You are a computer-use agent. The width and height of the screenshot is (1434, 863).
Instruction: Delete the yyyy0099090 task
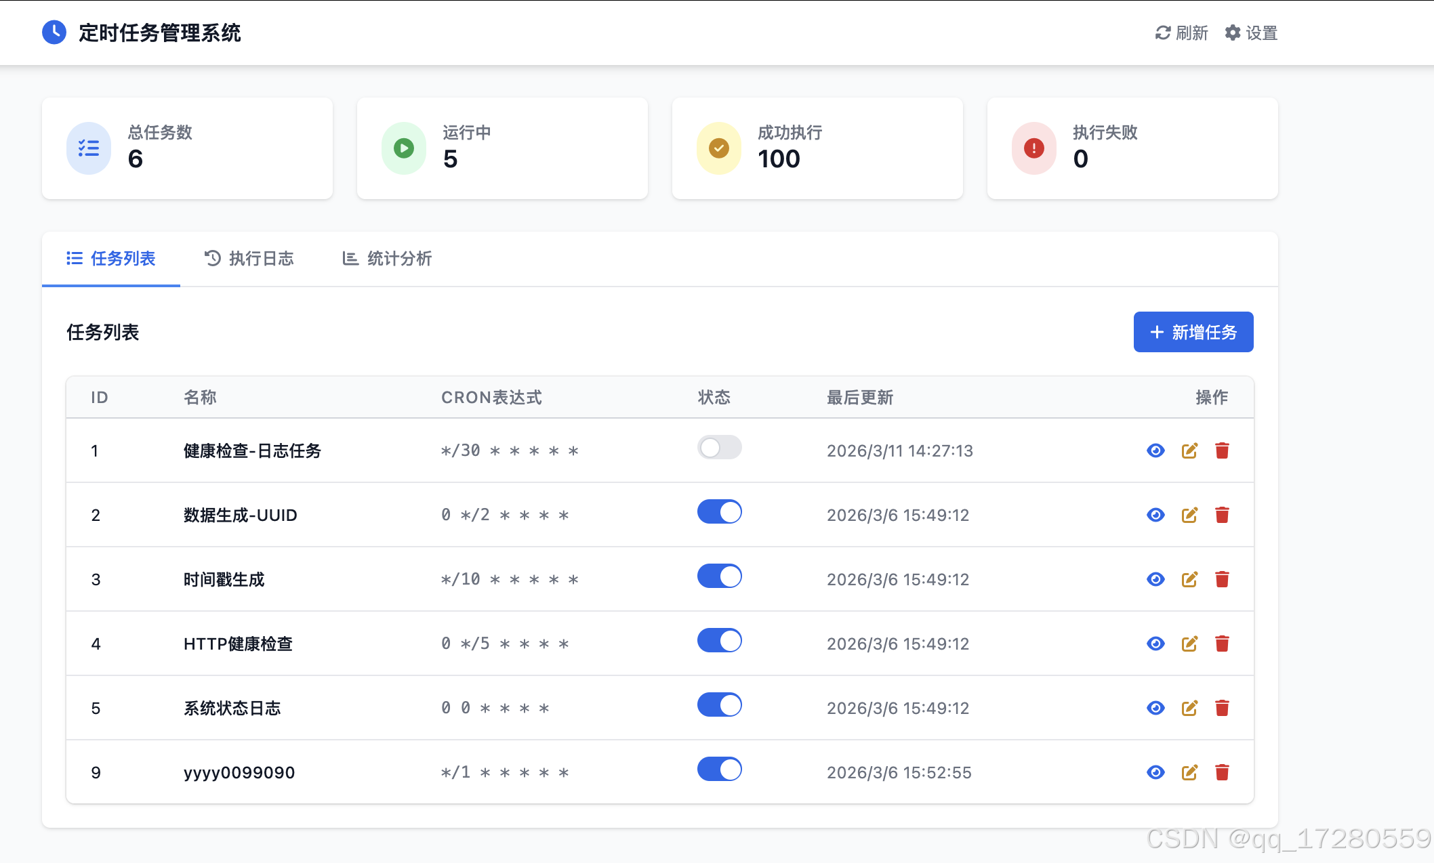coord(1222,772)
